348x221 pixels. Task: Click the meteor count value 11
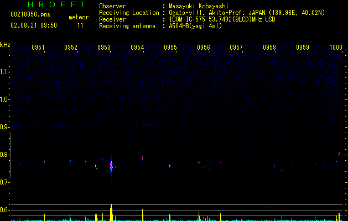pos(80,25)
